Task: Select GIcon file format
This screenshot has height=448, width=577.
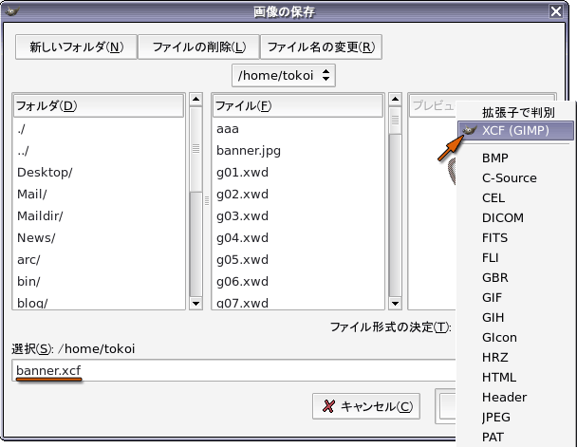Action: tap(516, 337)
